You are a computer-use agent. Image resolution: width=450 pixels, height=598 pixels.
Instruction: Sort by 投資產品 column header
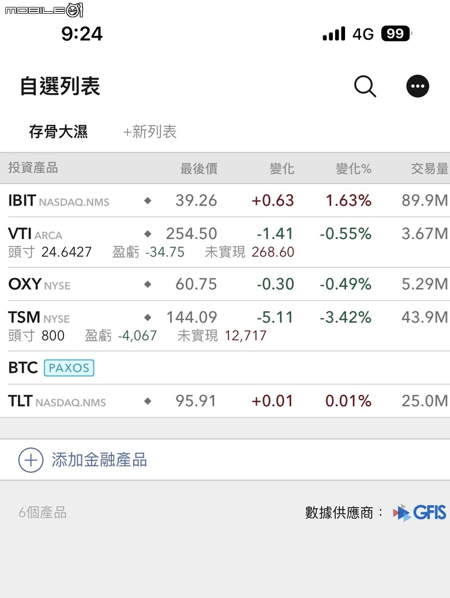click(33, 167)
